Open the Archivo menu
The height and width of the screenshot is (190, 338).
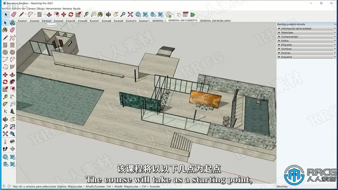pyautogui.click(x=6, y=9)
